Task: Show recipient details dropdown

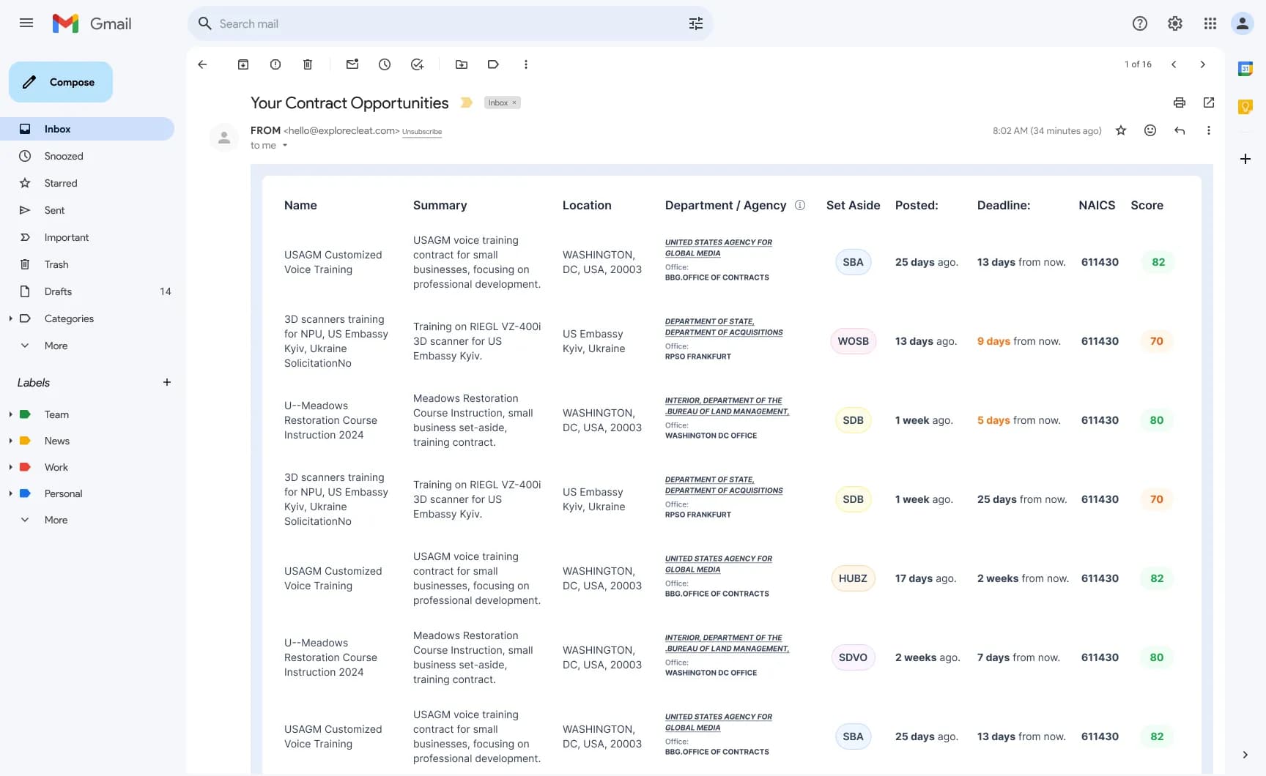Action: (x=285, y=146)
